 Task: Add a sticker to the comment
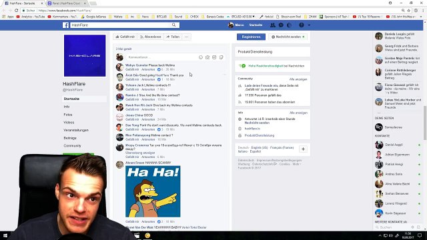pos(221,57)
